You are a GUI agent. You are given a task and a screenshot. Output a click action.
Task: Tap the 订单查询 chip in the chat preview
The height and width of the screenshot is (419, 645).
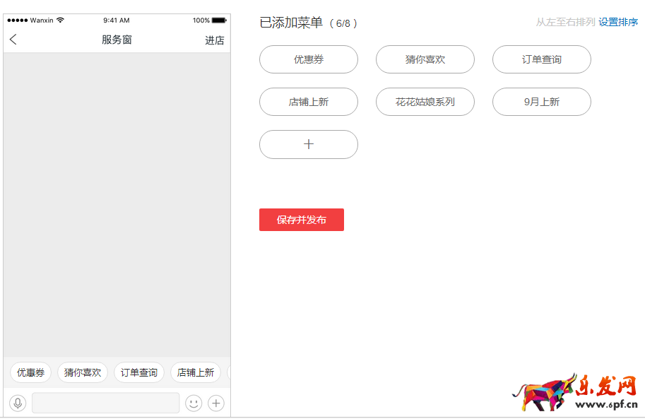click(x=138, y=372)
